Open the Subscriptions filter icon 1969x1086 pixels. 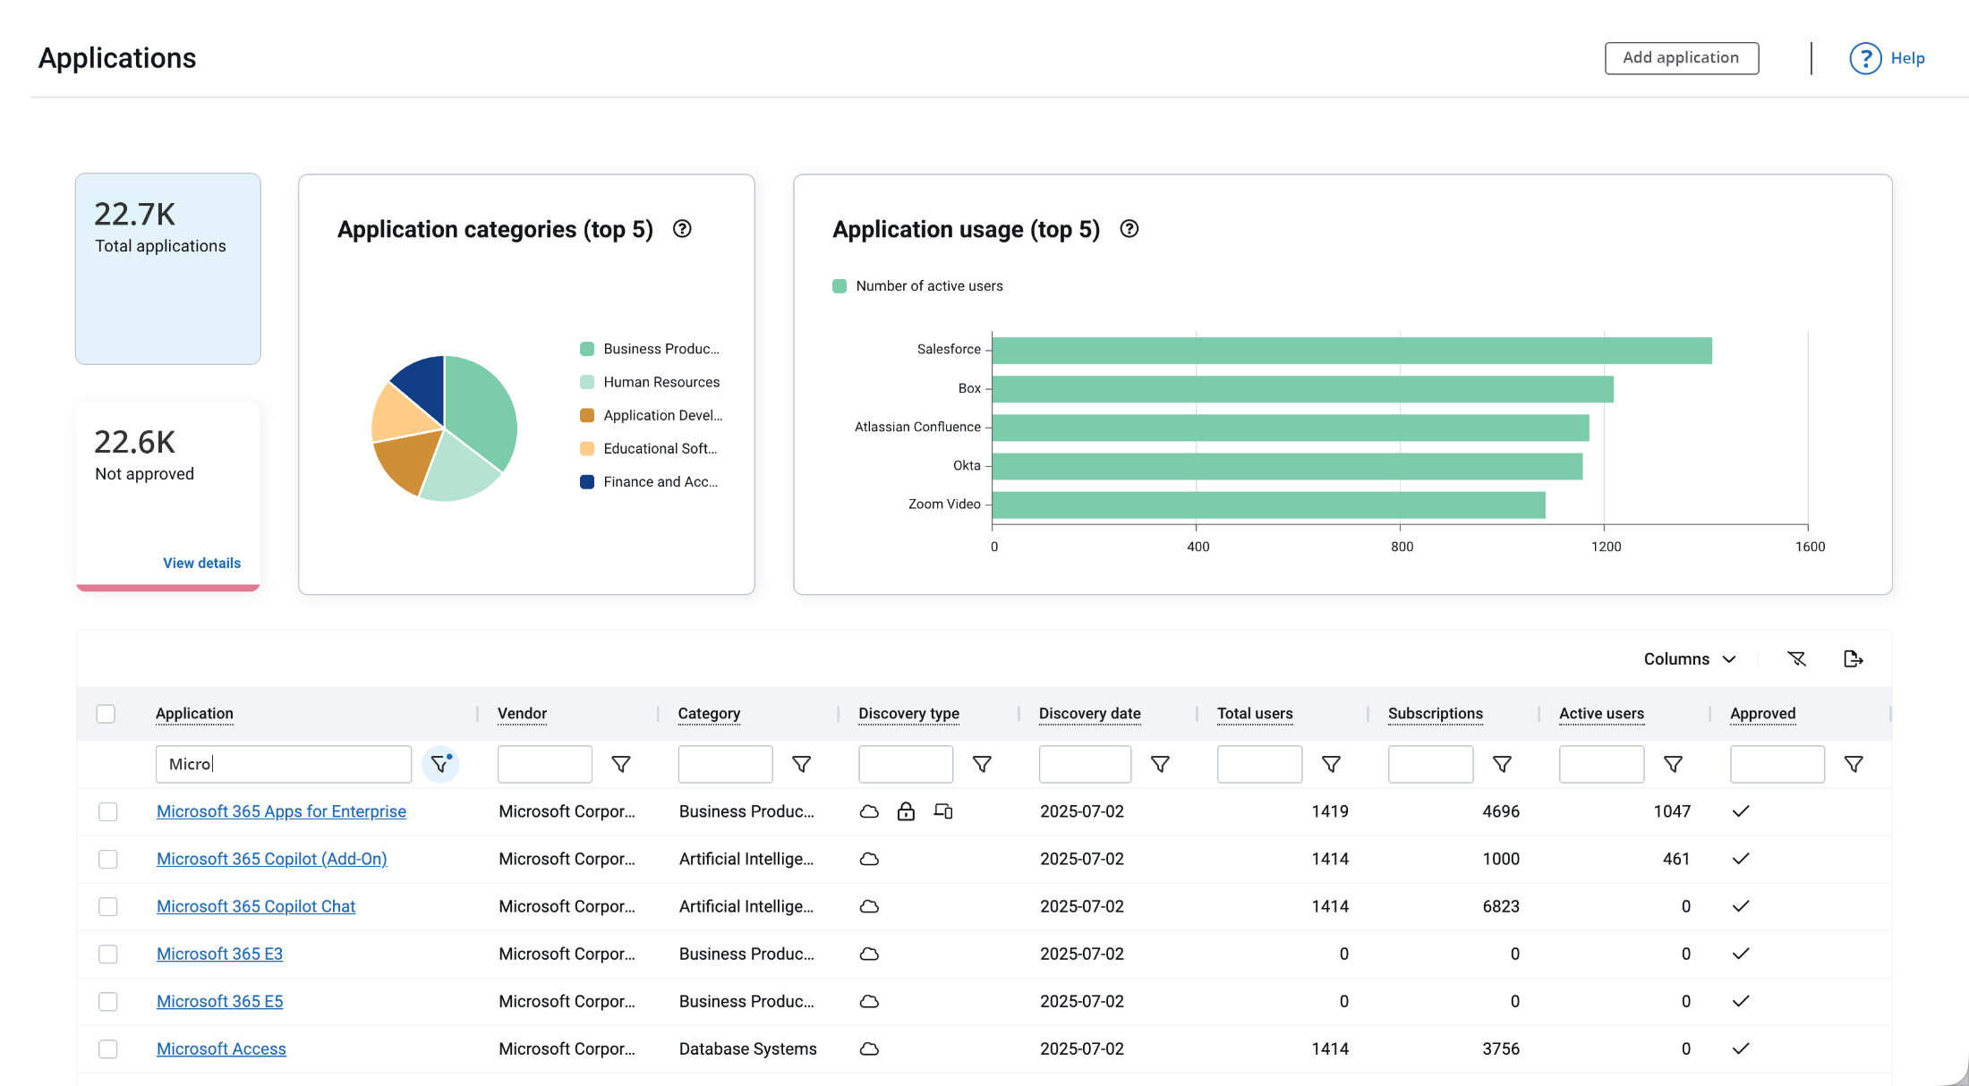coord(1502,764)
